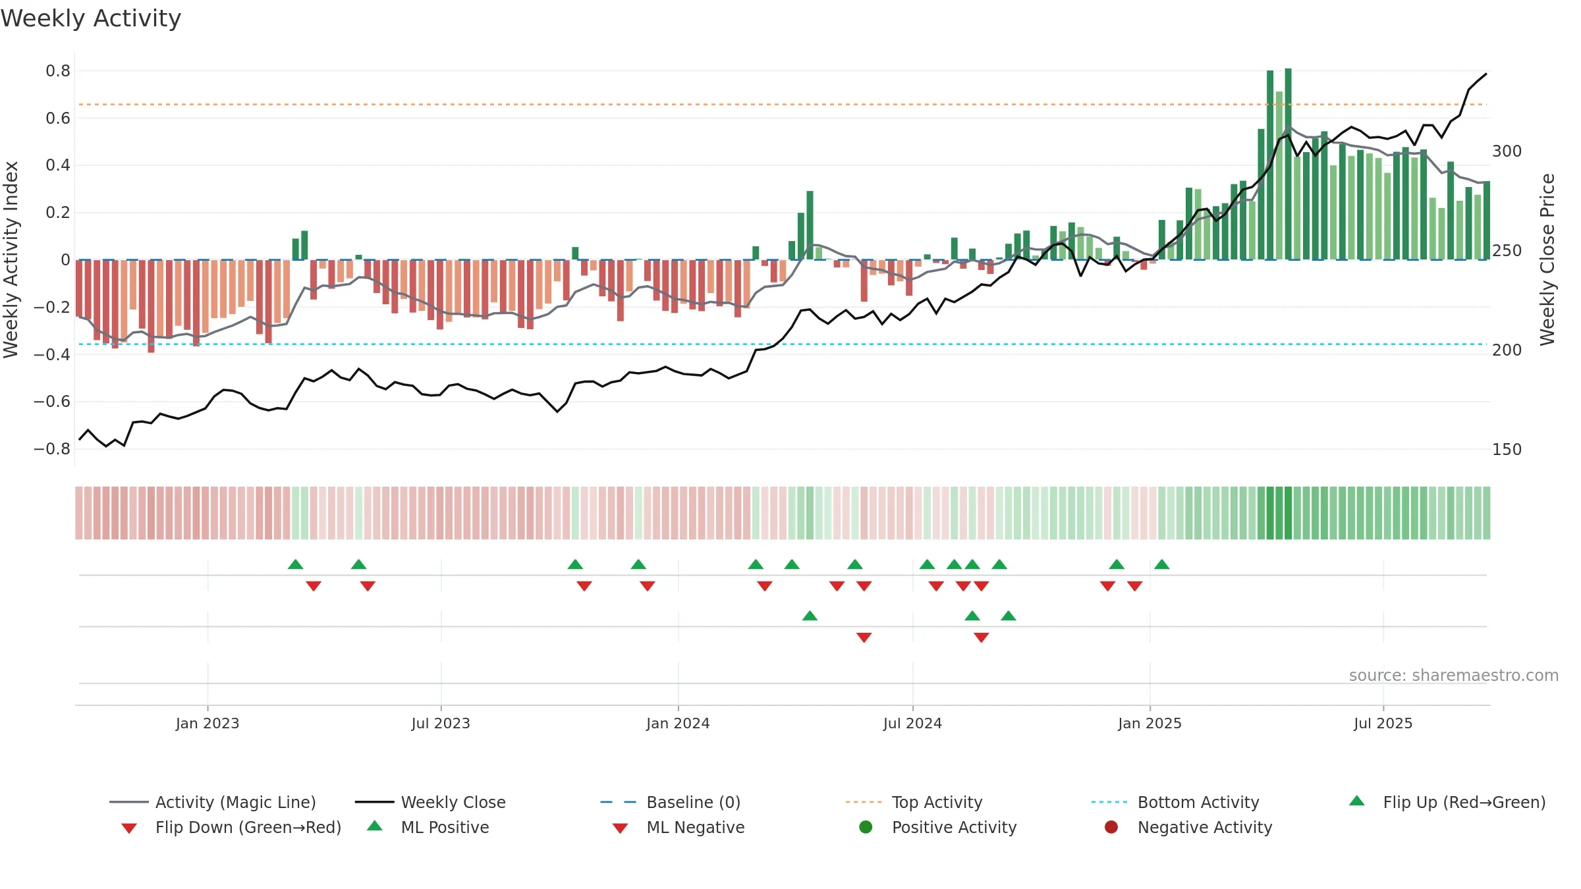This screenshot has height=889, width=1581.
Task: Click the leftmost red heatmap strip cell
Action: 79,513
